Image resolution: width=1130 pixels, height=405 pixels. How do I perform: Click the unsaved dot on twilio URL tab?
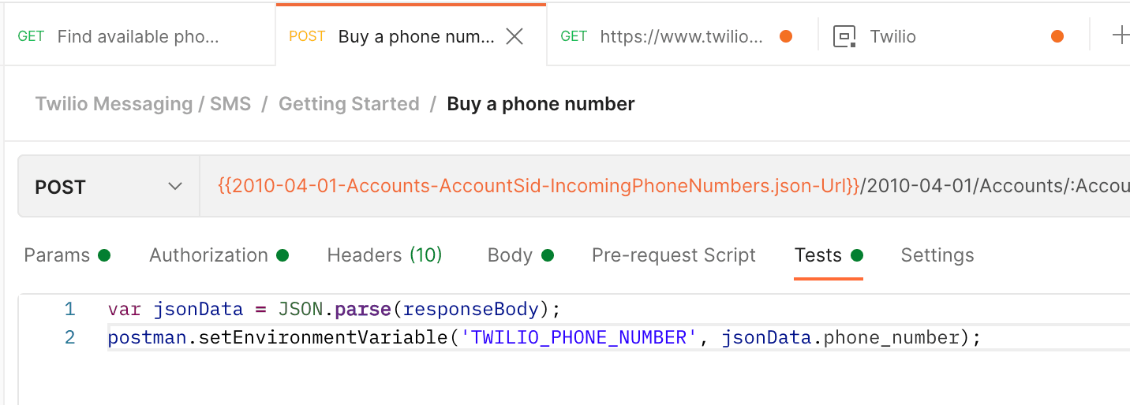786,36
